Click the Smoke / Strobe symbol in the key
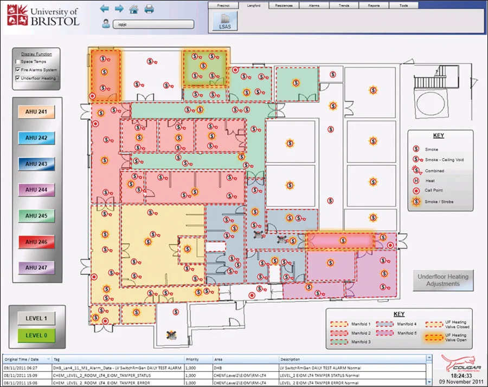The image size is (488, 387). click(x=415, y=201)
